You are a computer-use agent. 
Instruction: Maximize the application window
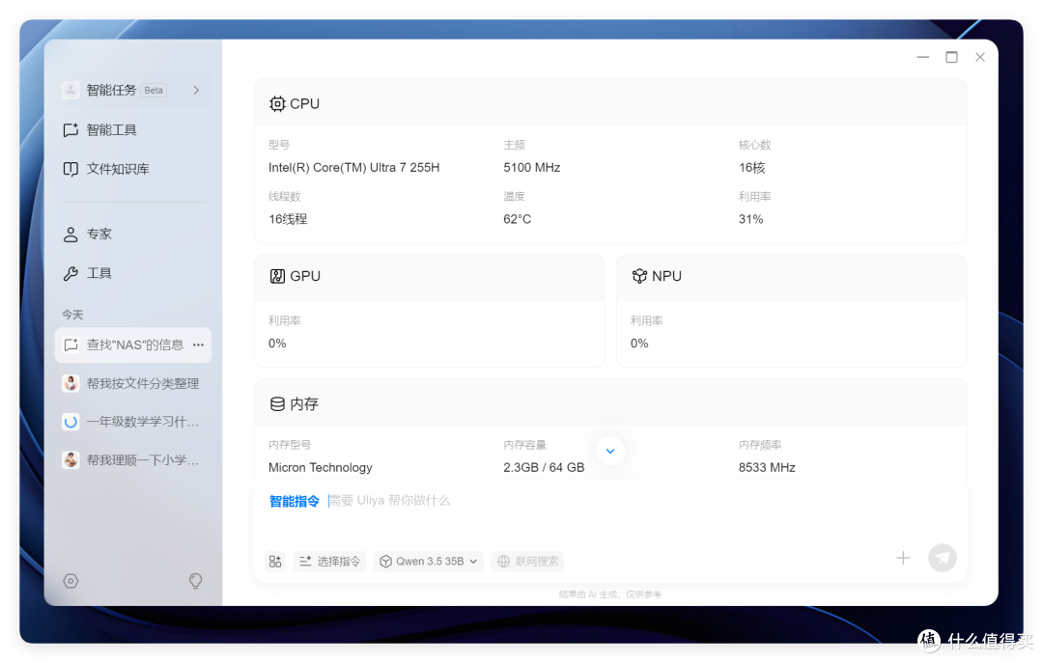951,57
